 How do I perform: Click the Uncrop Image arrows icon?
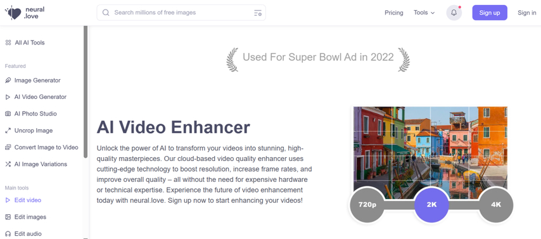click(8, 131)
